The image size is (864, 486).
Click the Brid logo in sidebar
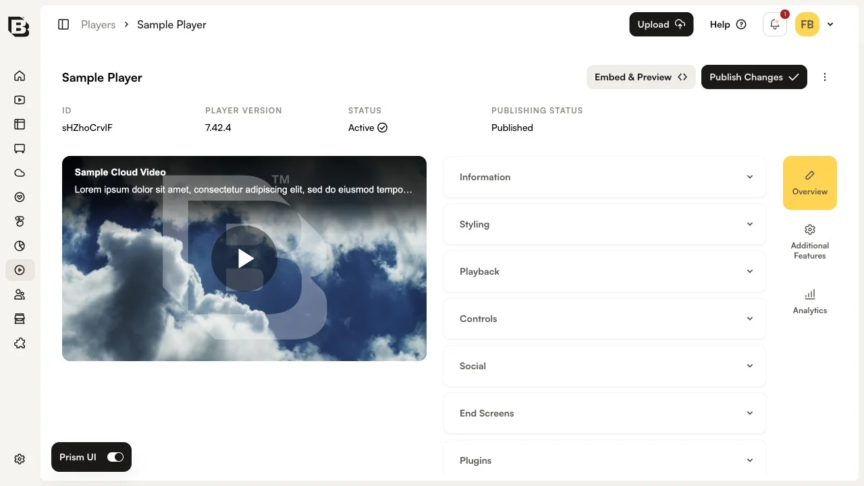(x=19, y=26)
